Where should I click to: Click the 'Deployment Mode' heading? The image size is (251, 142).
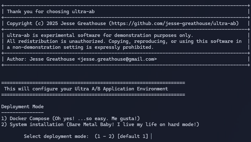(x=22, y=107)
